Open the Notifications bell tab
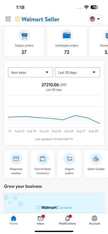Screen dimensions: 108x234 point(67,220)
